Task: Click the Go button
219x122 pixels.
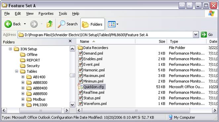Action: click(x=207, y=34)
